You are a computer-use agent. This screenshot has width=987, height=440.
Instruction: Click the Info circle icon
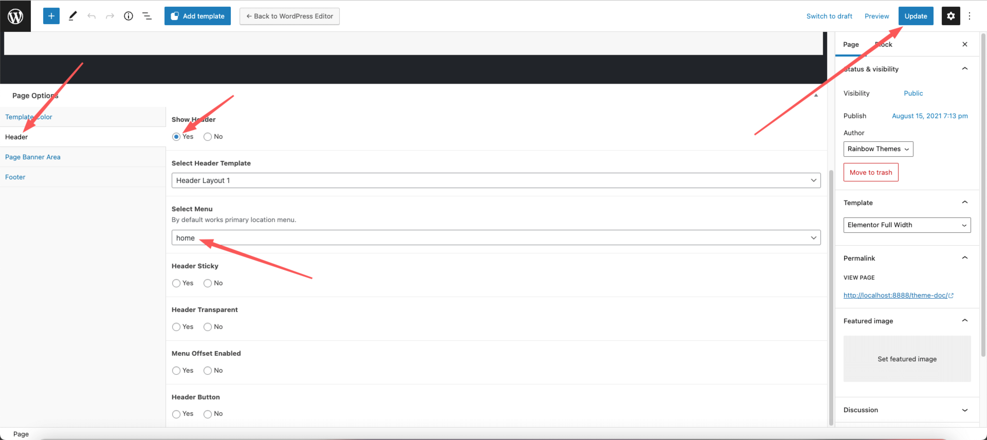pyautogui.click(x=128, y=16)
